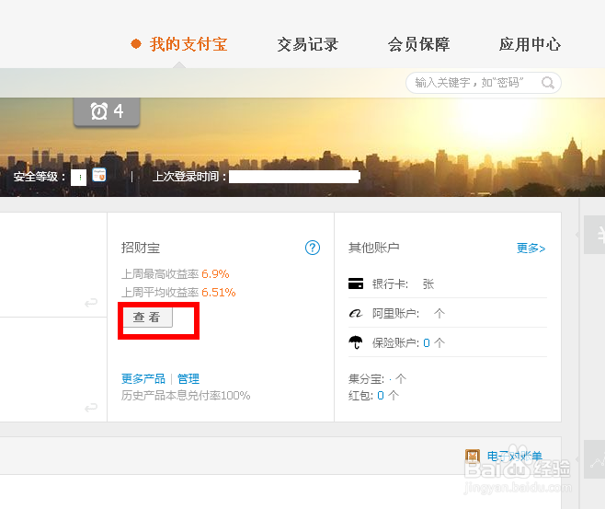Screen dimensions: 605x509
Task: Click the 上次登录时间 label
Action: 189,177
